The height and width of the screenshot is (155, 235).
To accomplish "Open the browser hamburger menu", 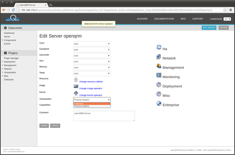I will [231, 10].
